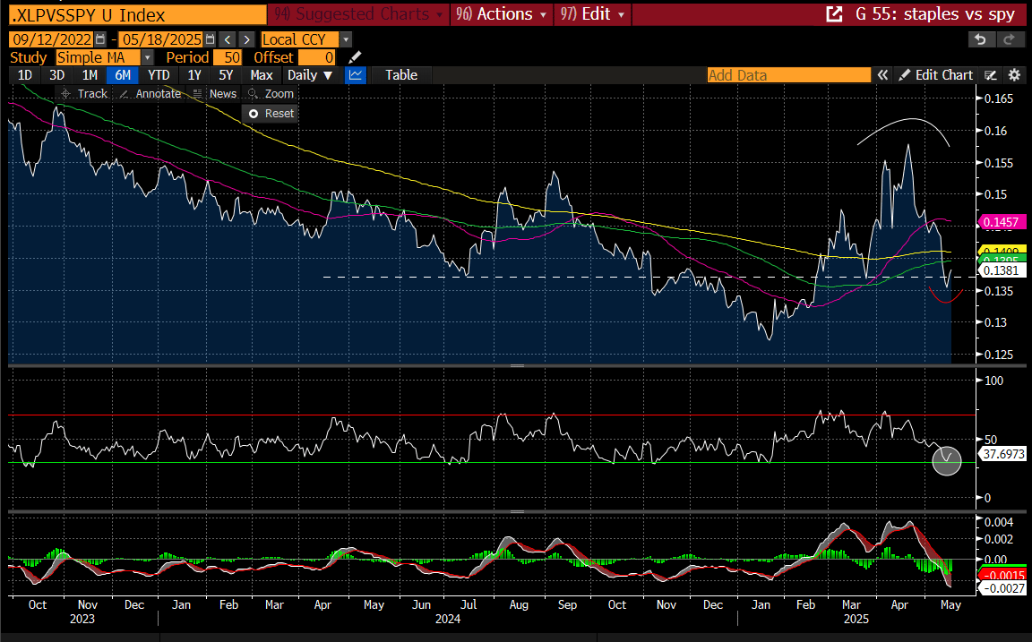Click the chart notes icon beside Edit Chart
The width and height of the screenshot is (1032, 642).
(991, 75)
